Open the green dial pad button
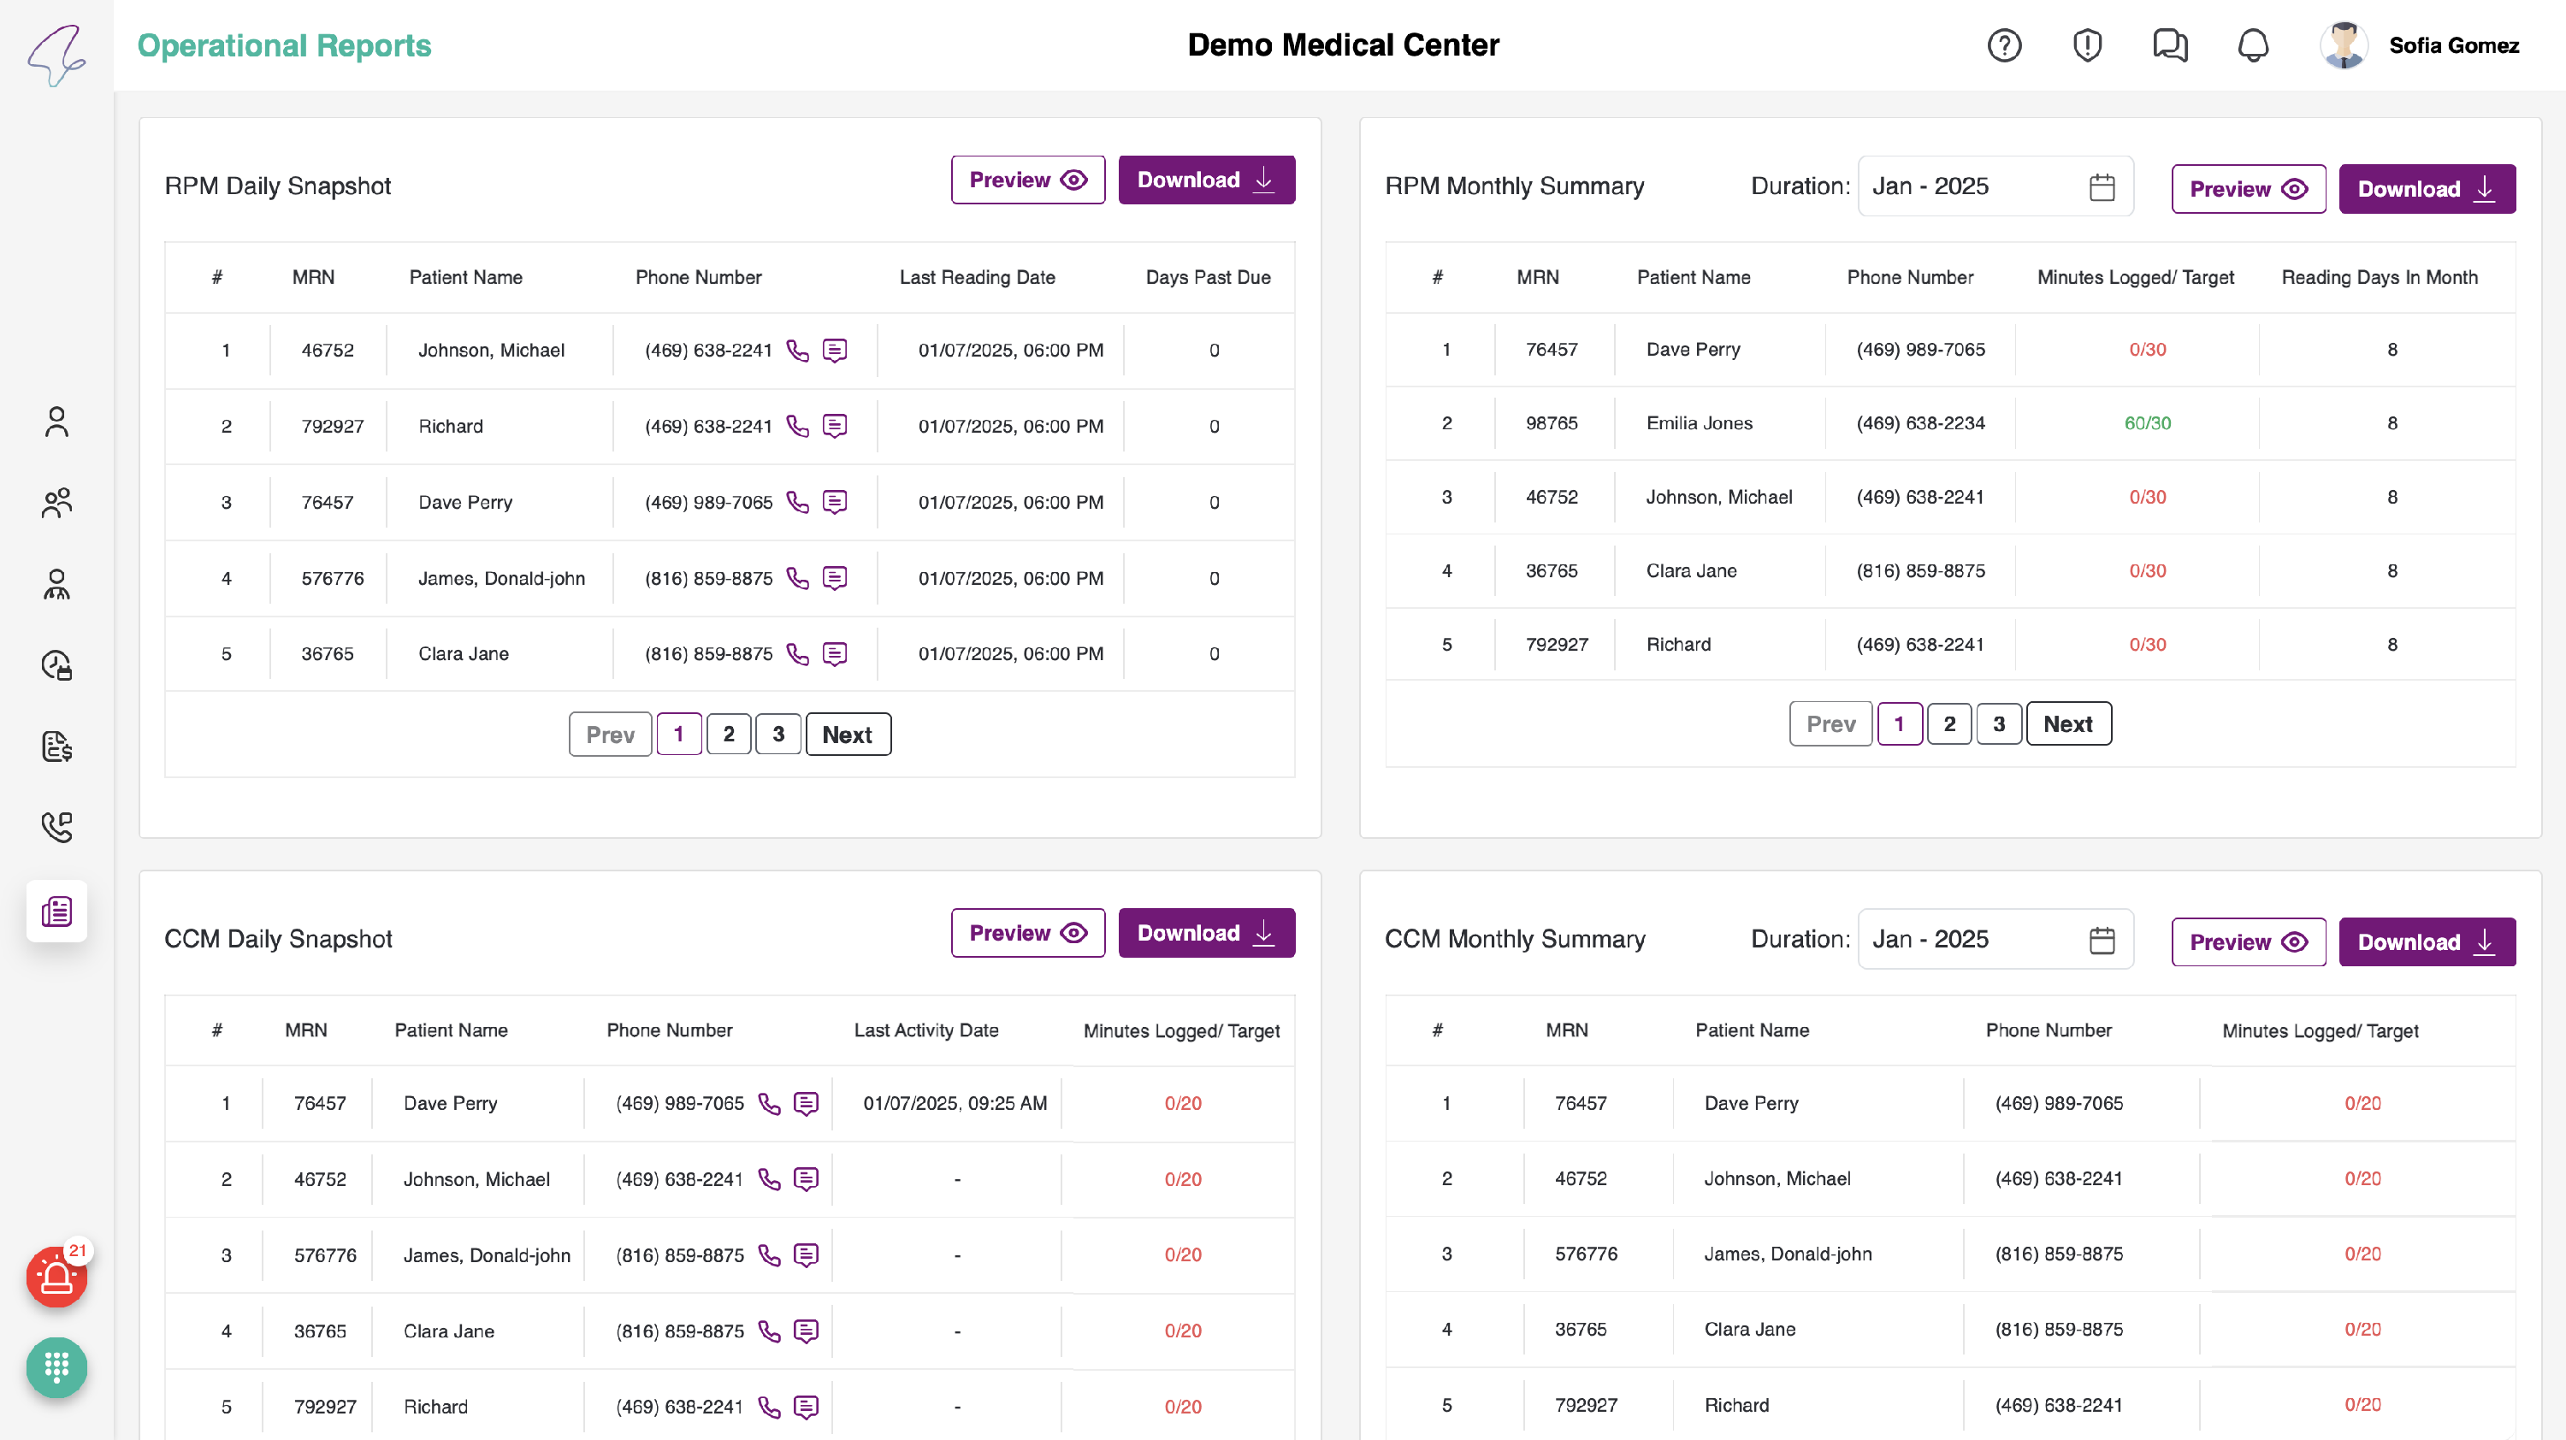2566x1440 pixels. tap(56, 1366)
